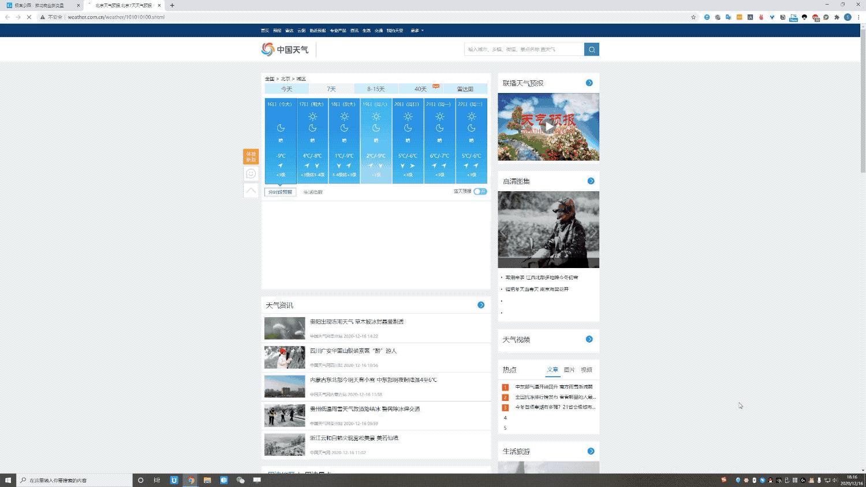Image resolution: width=866 pixels, height=487 pixels.
Task: Open 联播天气预报 arrow icon
Action: pos(589,83)
